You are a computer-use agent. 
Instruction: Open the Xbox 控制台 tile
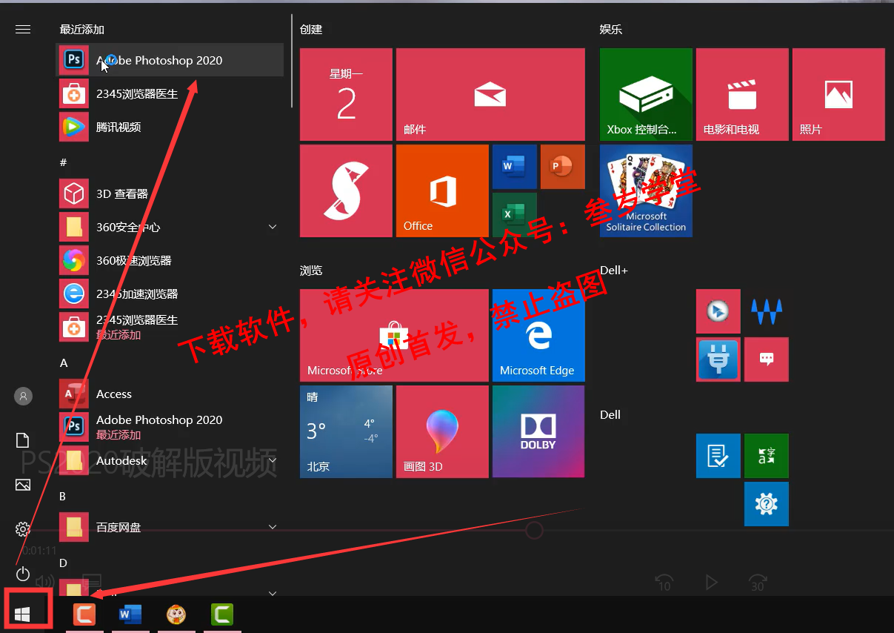pos(646,94)
